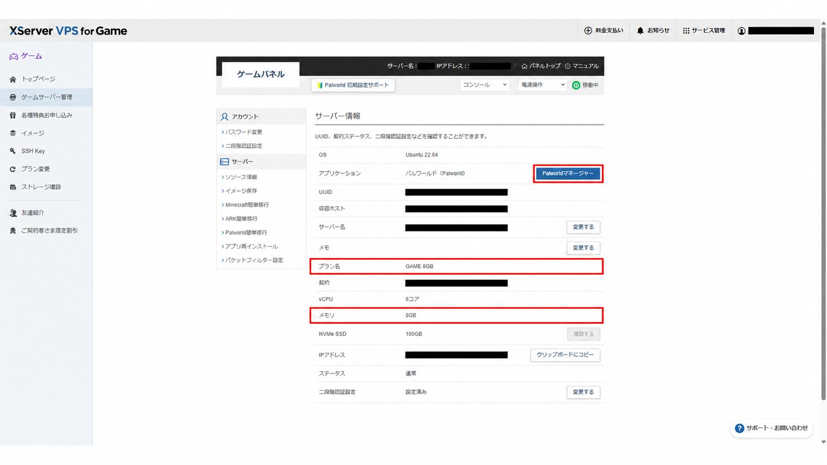Go to パネルトップ link
The height and width of the screenshot is (465, 827).
tap(541, 66)
